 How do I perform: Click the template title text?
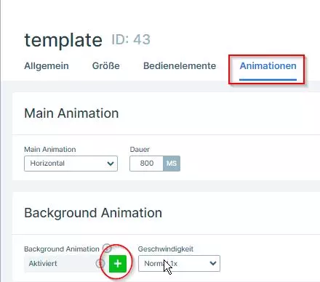pyautogui.click(x=63, y=40)
